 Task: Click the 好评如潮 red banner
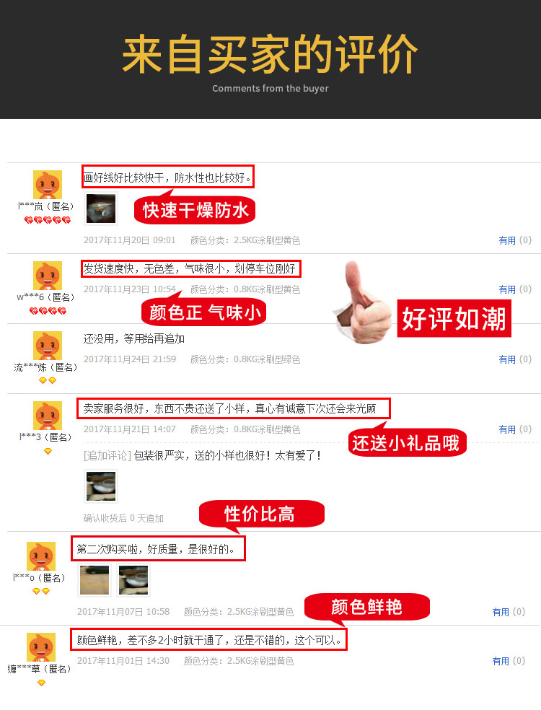pyautogui.click(x=454, y=318)
